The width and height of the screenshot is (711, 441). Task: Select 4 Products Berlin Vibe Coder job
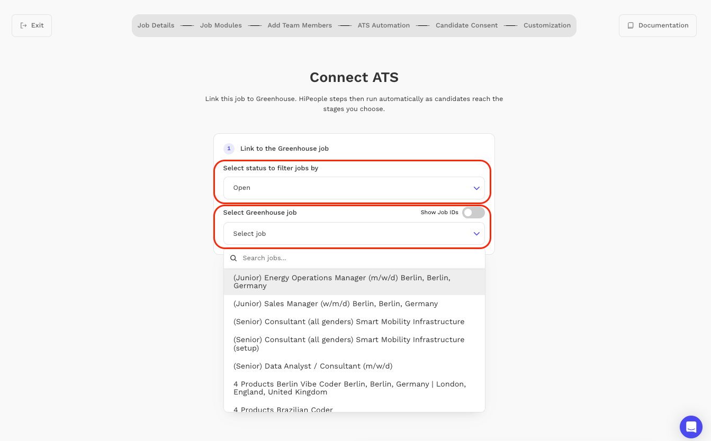354,388
